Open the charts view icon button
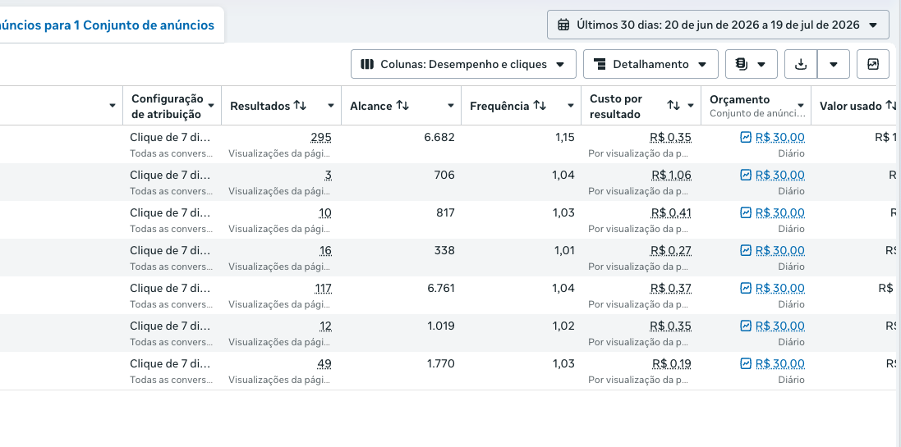The image size is (901, 447). click(873, 64)
